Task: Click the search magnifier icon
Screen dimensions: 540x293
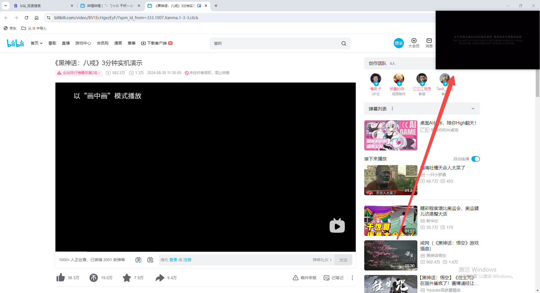Action: (x=344, y=43)
